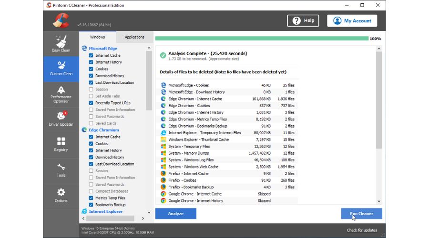The height and width of the screenshot is (238, 429).
Task: Click icon beside System - Temporary Files
Action: (x=163, y=146)
